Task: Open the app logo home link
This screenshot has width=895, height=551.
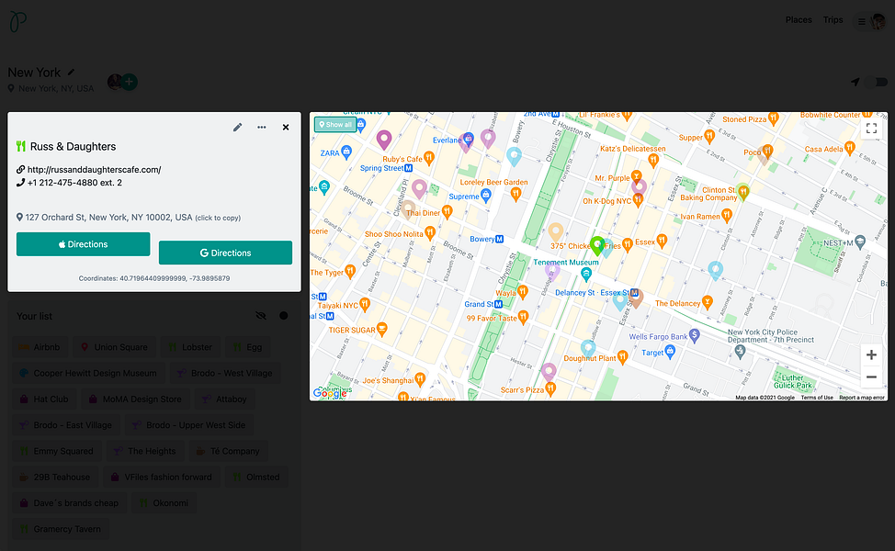Action: click(17, 22)
